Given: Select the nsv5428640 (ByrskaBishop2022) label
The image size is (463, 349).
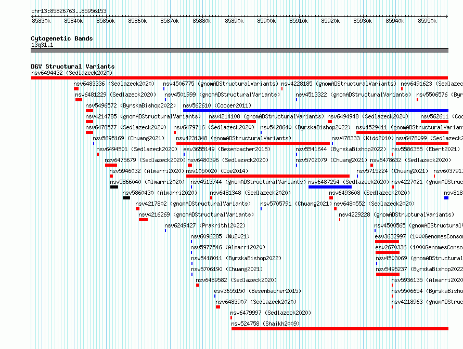Looking at the screenshot, I should pyautogui.click(x=305, y=127).
